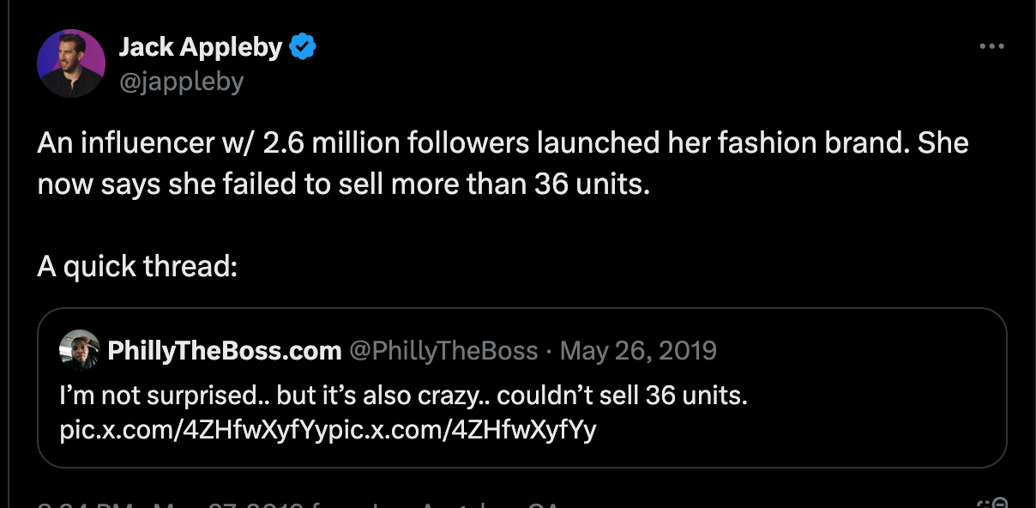Open the PhillyTheBoss.com display name
Image resolution: width=1036 pixels, height=508 pixels.
click(224, 351)
